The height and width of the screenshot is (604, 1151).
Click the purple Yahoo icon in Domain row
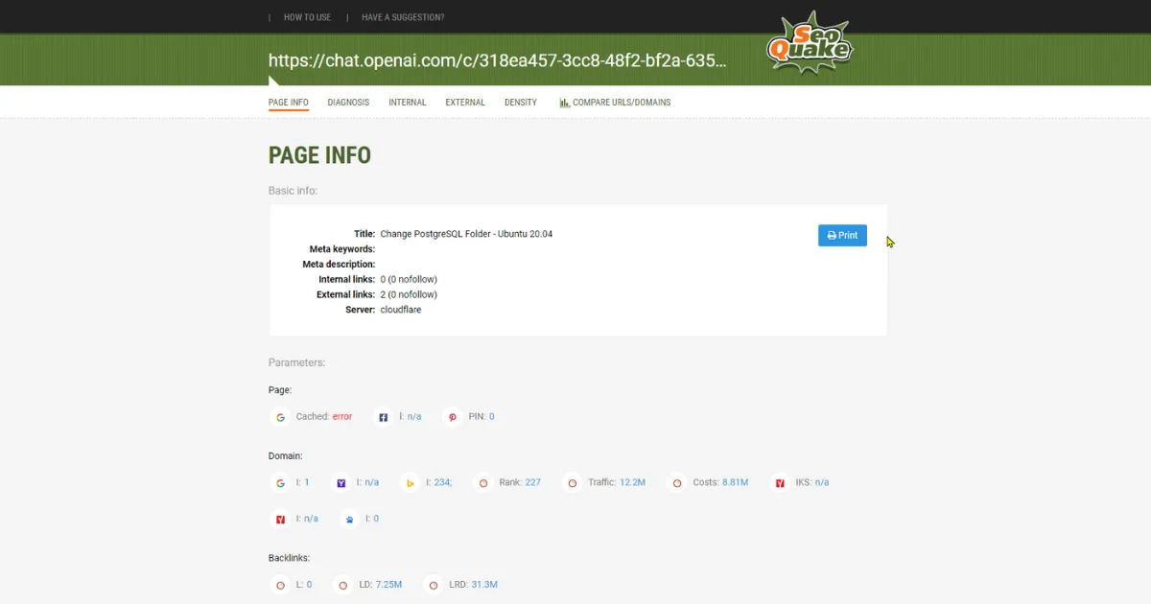[341, 483]
